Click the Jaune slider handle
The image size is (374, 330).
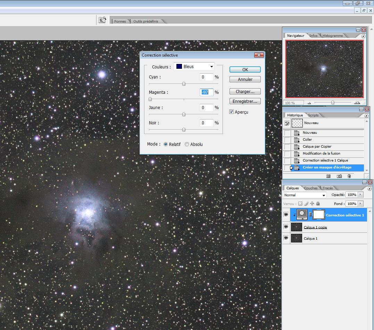184,115
